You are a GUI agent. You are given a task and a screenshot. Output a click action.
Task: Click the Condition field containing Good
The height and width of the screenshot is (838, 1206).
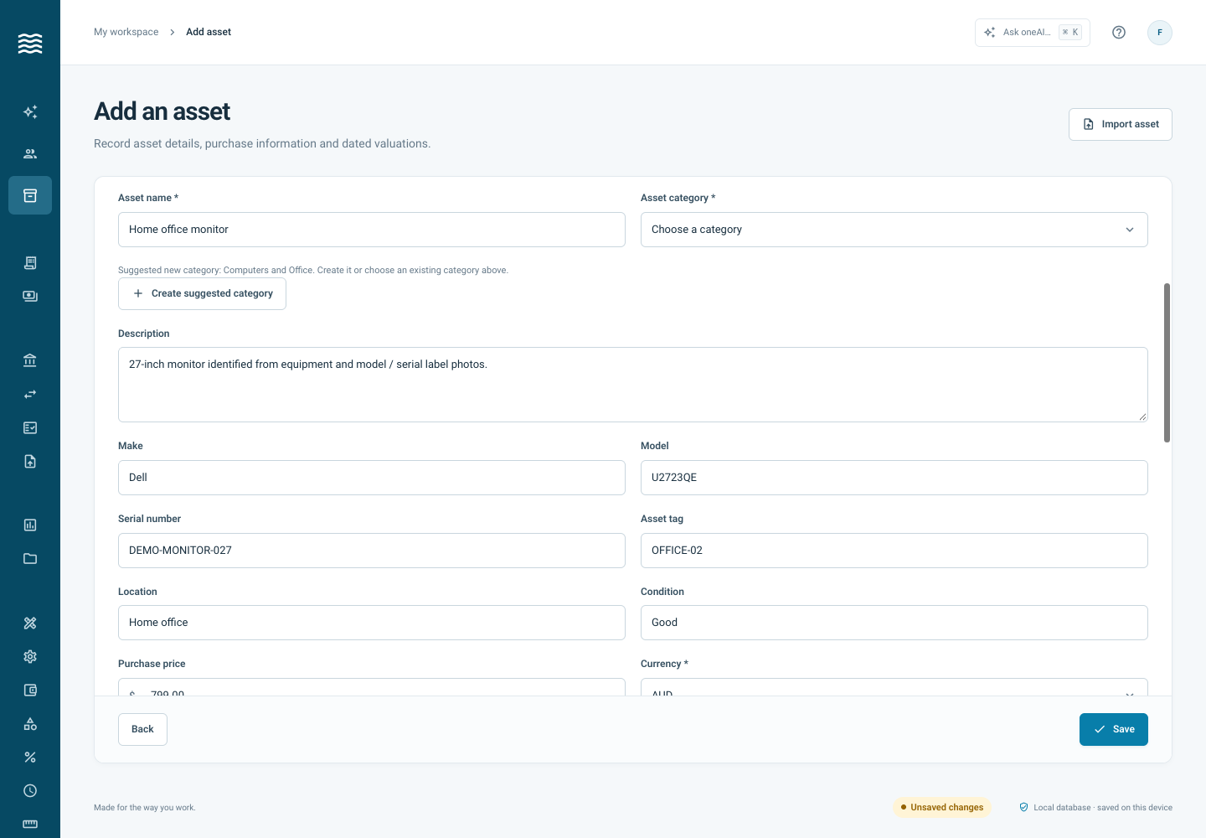(x=894, y=623)
